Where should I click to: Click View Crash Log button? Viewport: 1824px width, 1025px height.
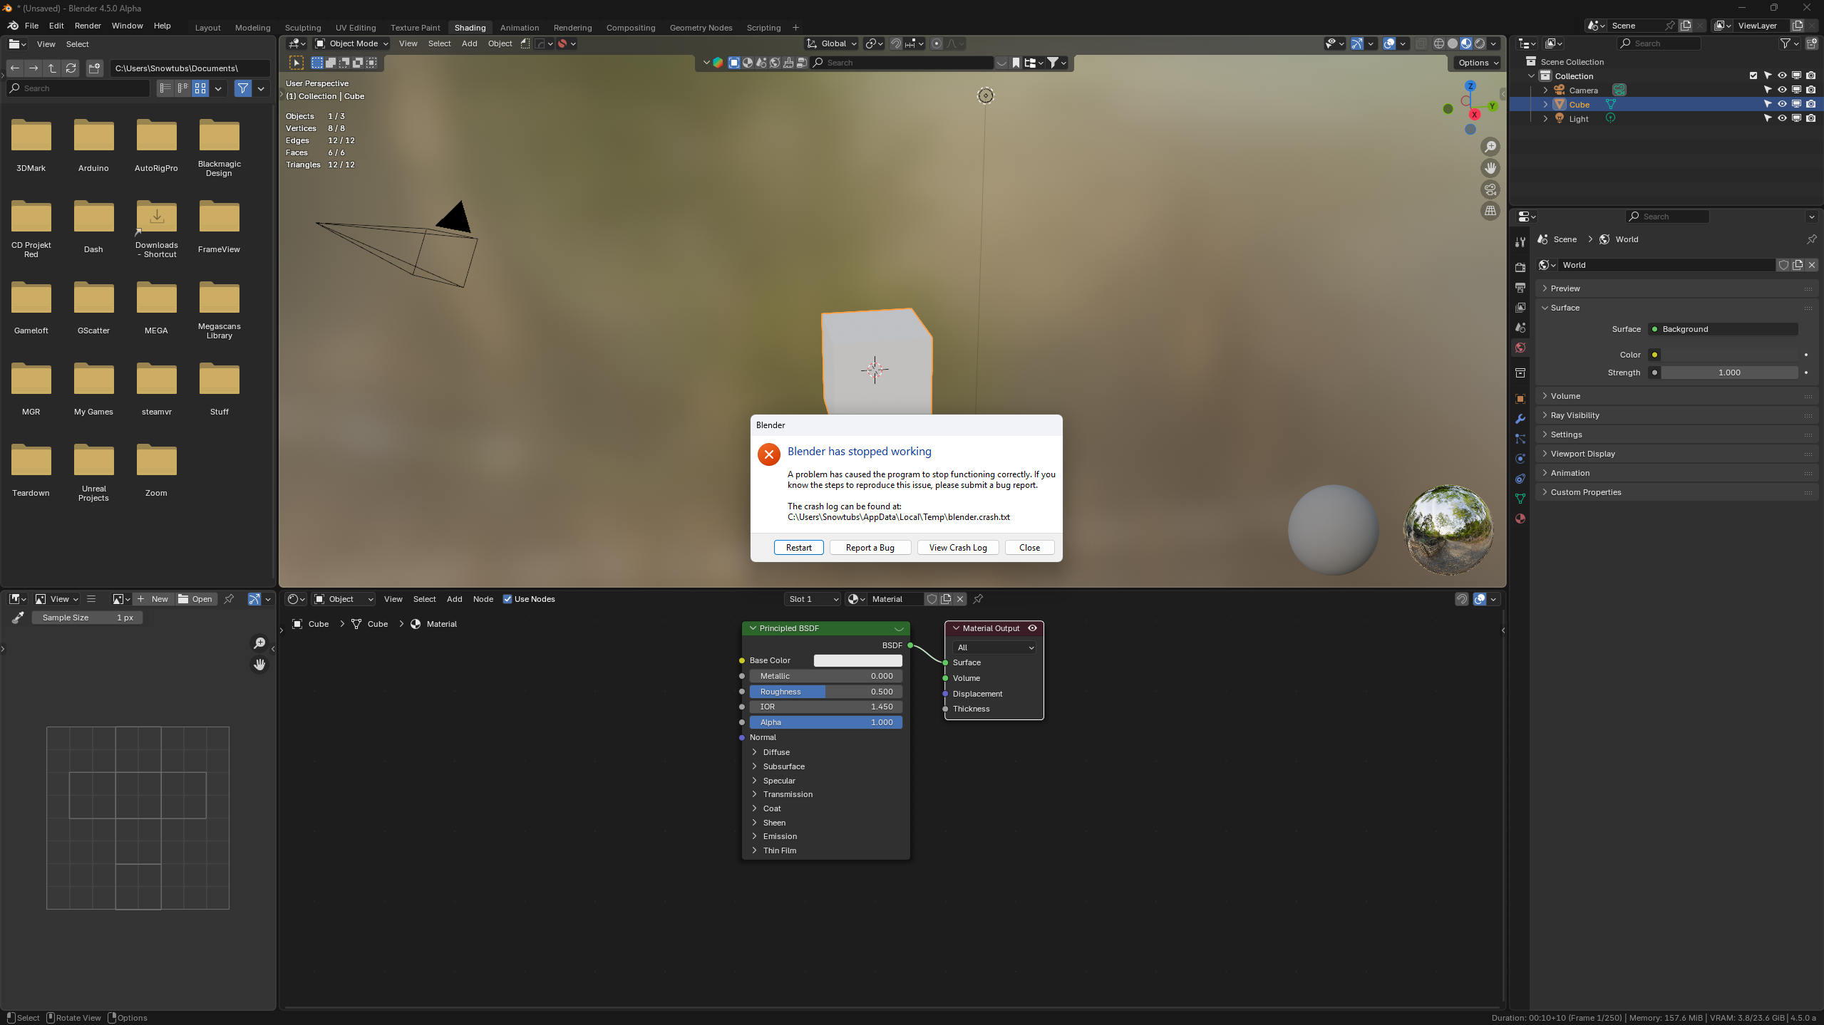[x=957, y=547]
